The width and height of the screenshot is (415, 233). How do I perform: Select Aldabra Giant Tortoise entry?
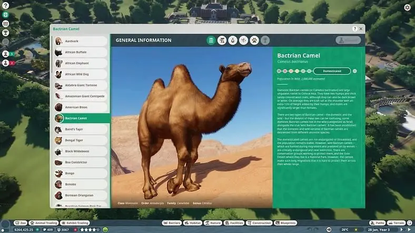(81, 85)
